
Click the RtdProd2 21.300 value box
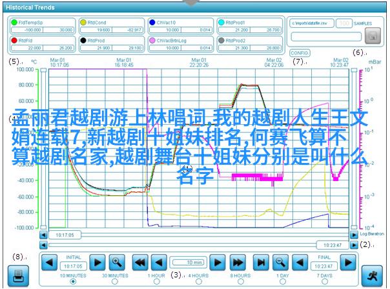click(234, 48)
